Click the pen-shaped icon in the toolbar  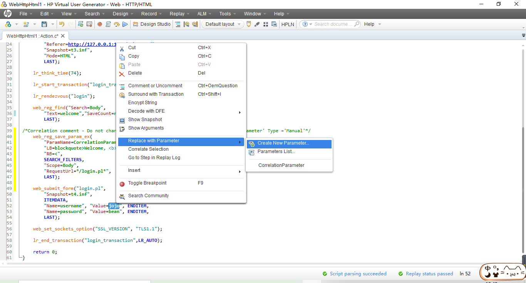257,24
